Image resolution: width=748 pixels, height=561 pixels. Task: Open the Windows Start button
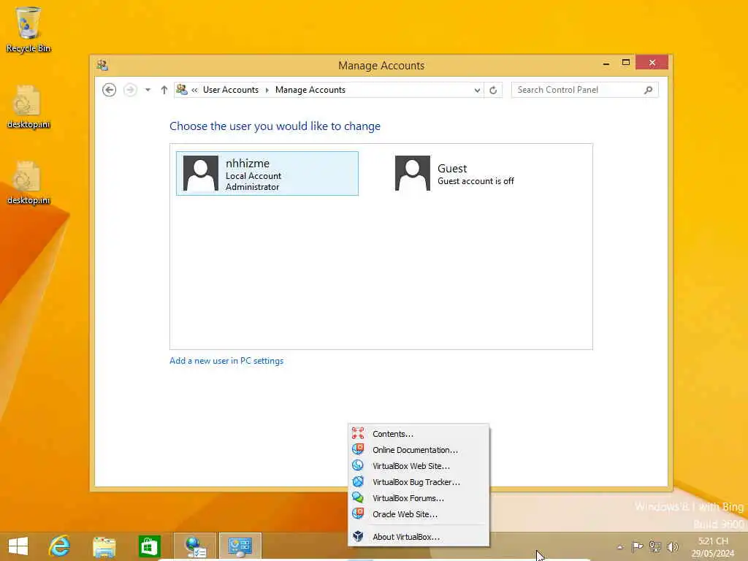[x=18, y=546]
